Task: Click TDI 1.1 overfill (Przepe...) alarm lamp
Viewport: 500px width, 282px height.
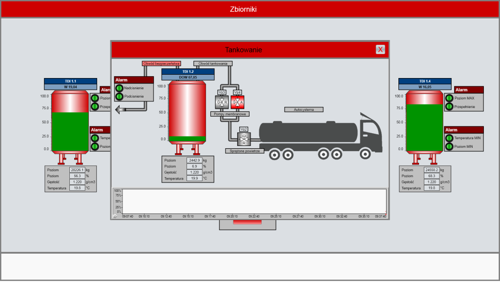Action: pos(95,107)
